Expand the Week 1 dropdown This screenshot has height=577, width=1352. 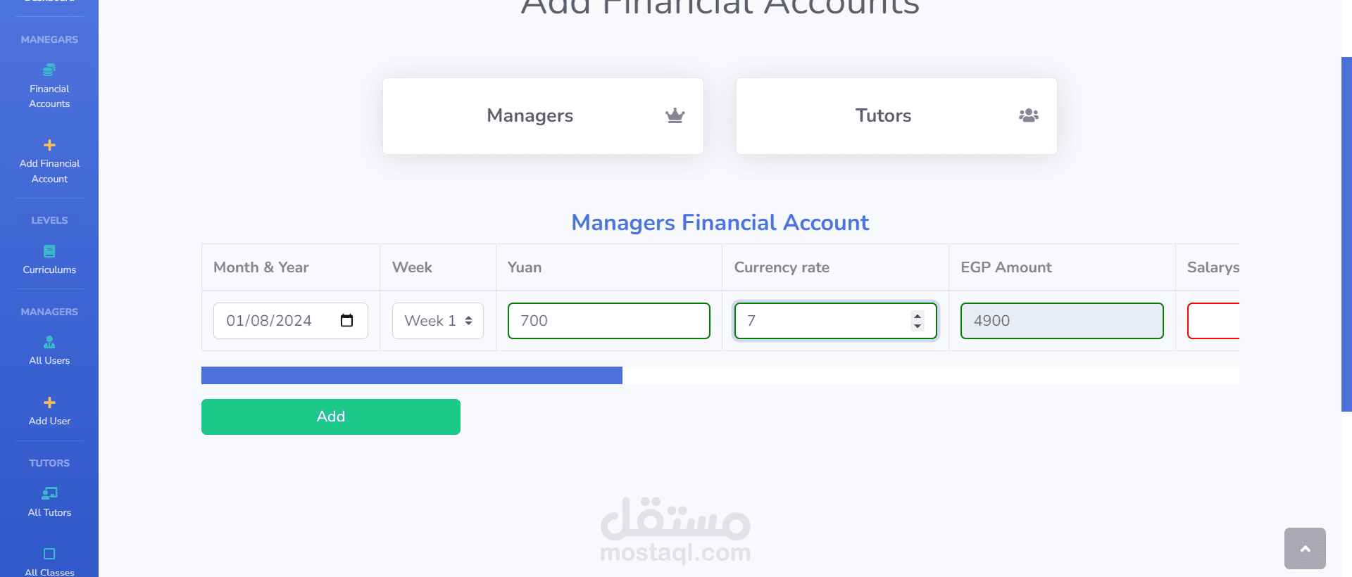[437, 321]
